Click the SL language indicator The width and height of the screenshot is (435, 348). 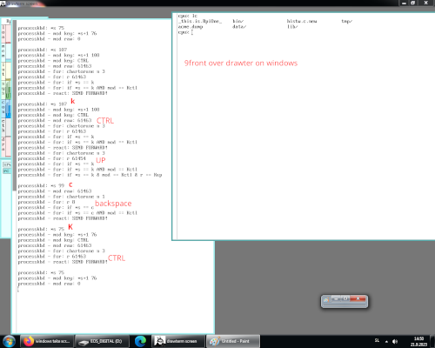click(x=377, y=340)
